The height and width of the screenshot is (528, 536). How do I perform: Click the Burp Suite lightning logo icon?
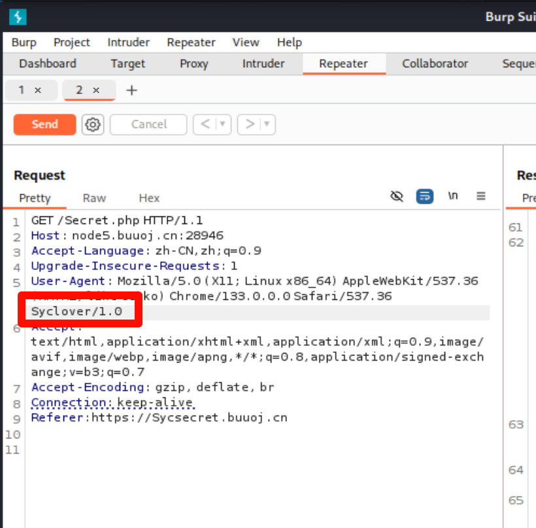coord(18,17)
